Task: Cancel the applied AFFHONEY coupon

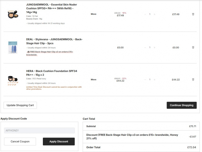Action: [x=20, y=141]
